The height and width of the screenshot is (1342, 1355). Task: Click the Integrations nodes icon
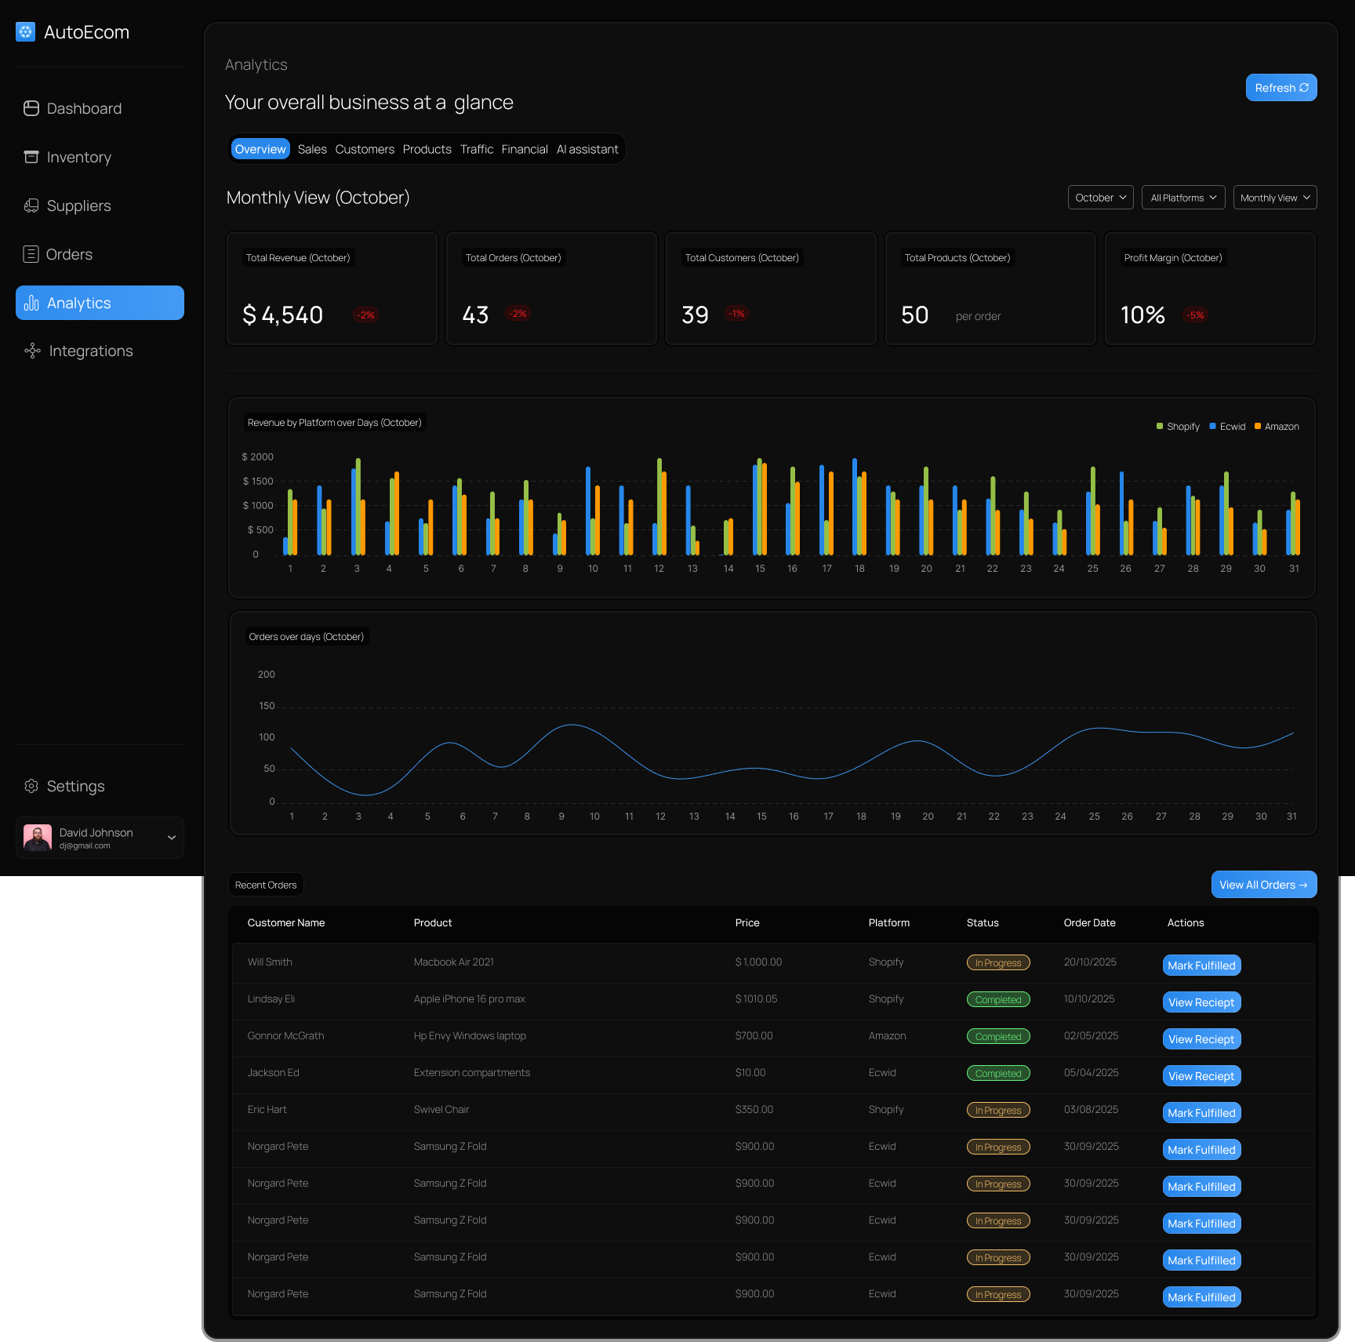point(32,351)
